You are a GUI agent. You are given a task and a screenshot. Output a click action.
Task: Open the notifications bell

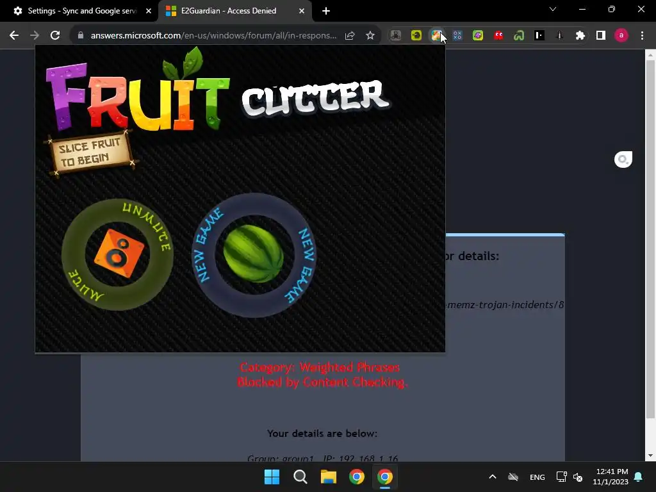(639, 477)
